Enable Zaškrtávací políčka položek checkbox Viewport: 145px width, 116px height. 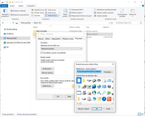pyautogui.click(x=95, y=10)
